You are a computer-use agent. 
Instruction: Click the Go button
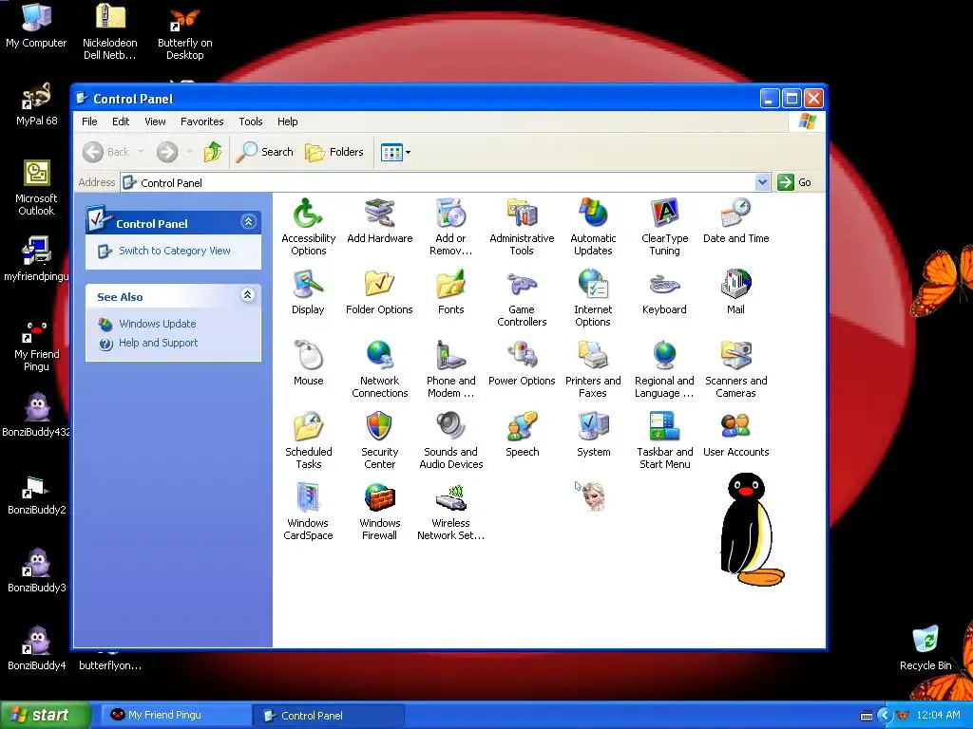(795, 182)
